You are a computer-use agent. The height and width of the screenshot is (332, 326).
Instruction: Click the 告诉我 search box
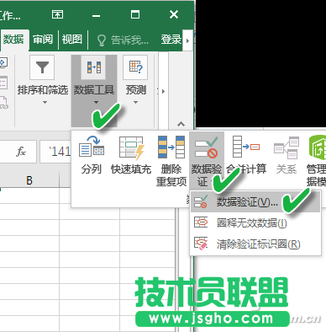click(123, 40)
